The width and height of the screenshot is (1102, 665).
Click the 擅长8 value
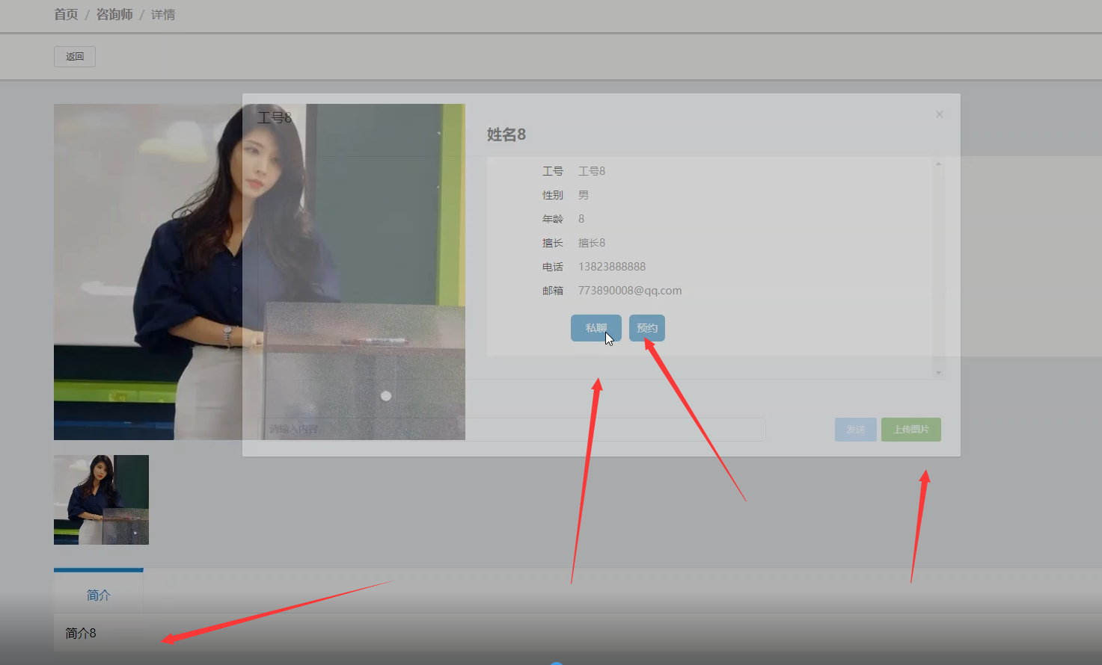click(592, 243)
